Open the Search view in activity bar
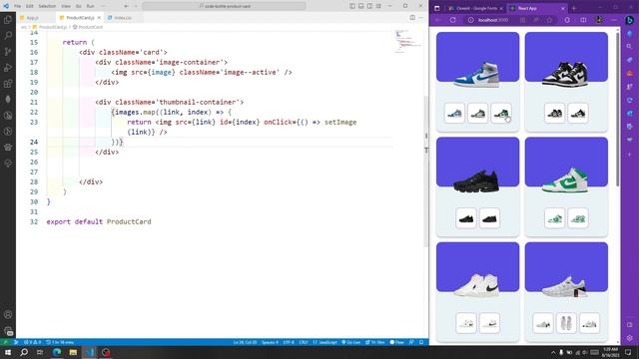639x359 pixels. (x=8, y=36)
